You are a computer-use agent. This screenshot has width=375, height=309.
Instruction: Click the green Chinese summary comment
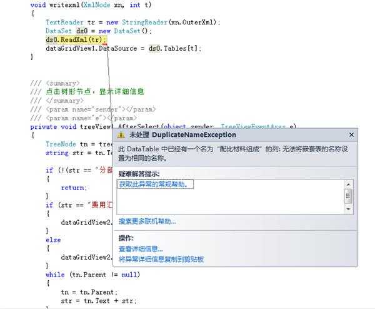tap(95, 92)
